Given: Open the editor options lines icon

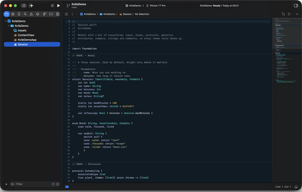Looking at the screenshot, I should [x=289, y=14].
